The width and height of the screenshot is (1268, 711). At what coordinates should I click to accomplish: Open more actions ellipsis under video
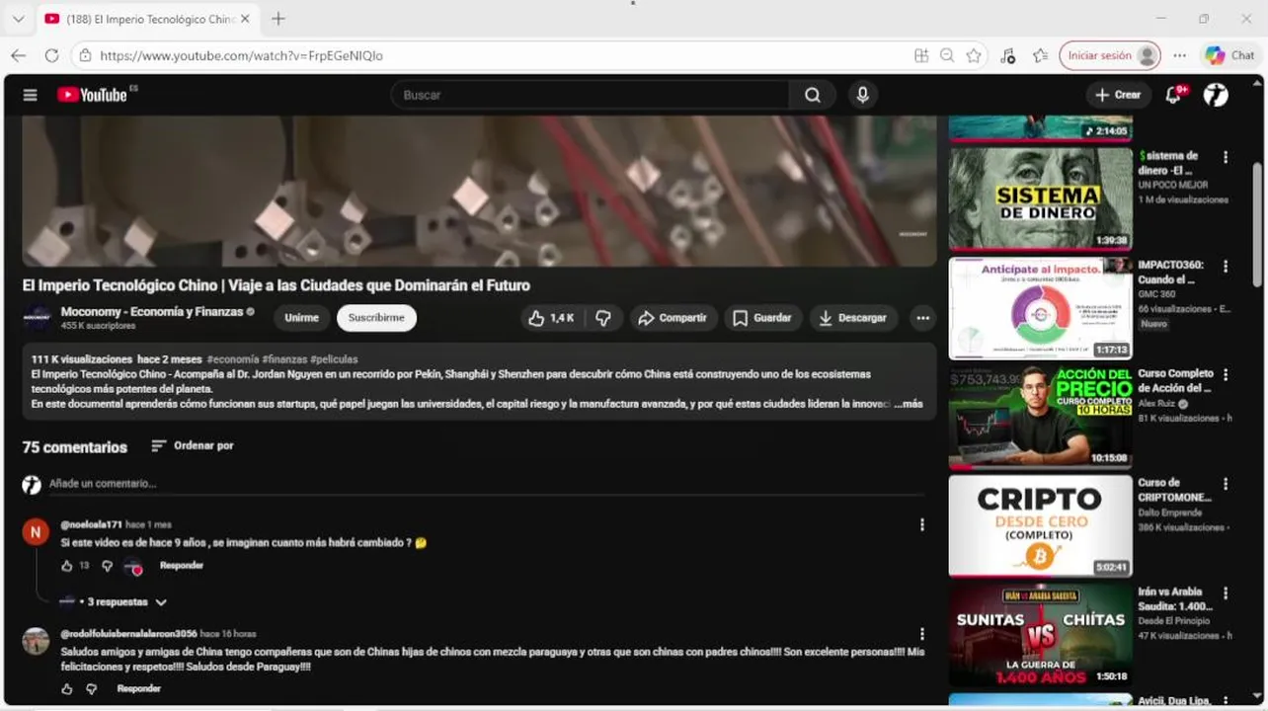pos(922,318)
